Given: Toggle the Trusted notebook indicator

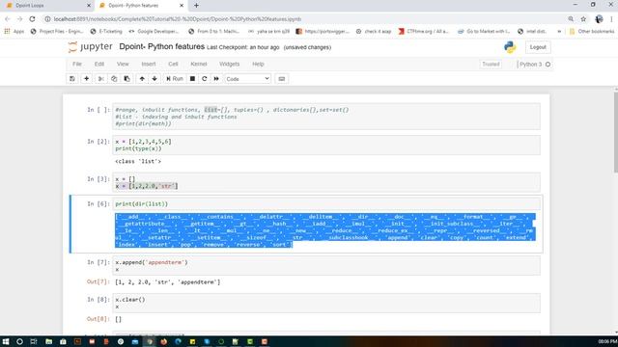Looking at the screenshot, I should [491, 65].
